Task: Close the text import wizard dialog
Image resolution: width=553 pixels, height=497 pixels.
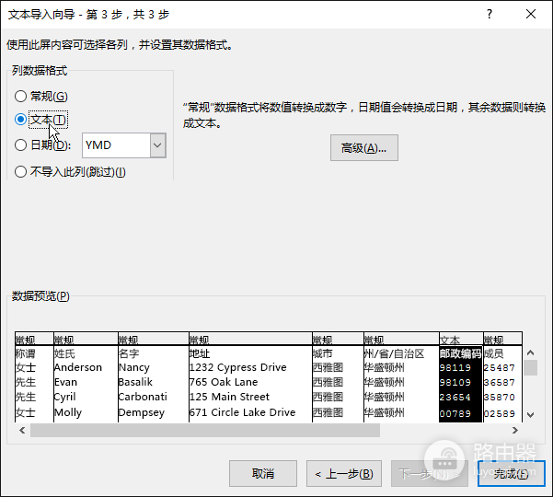Action: point(531,14)
